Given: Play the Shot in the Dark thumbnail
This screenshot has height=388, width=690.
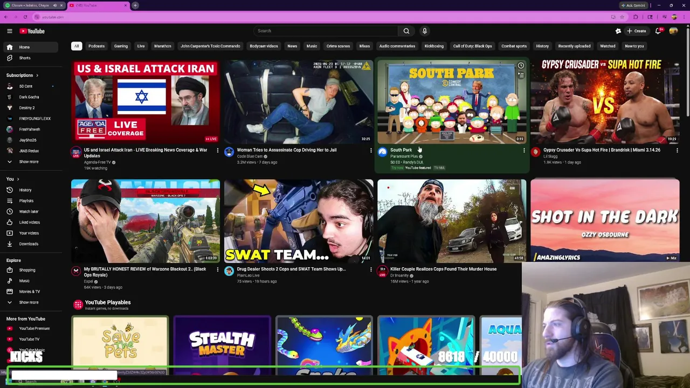Looking at the screenshot, I should coord(605,221).
